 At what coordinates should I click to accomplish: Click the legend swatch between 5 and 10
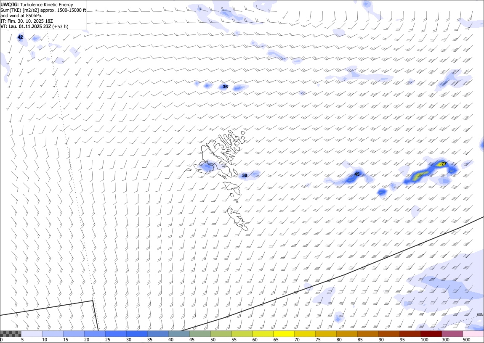click(x=32, y=334)
